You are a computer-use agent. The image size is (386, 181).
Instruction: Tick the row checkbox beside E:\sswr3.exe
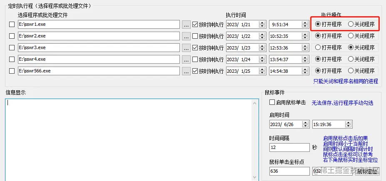point(12,47)
